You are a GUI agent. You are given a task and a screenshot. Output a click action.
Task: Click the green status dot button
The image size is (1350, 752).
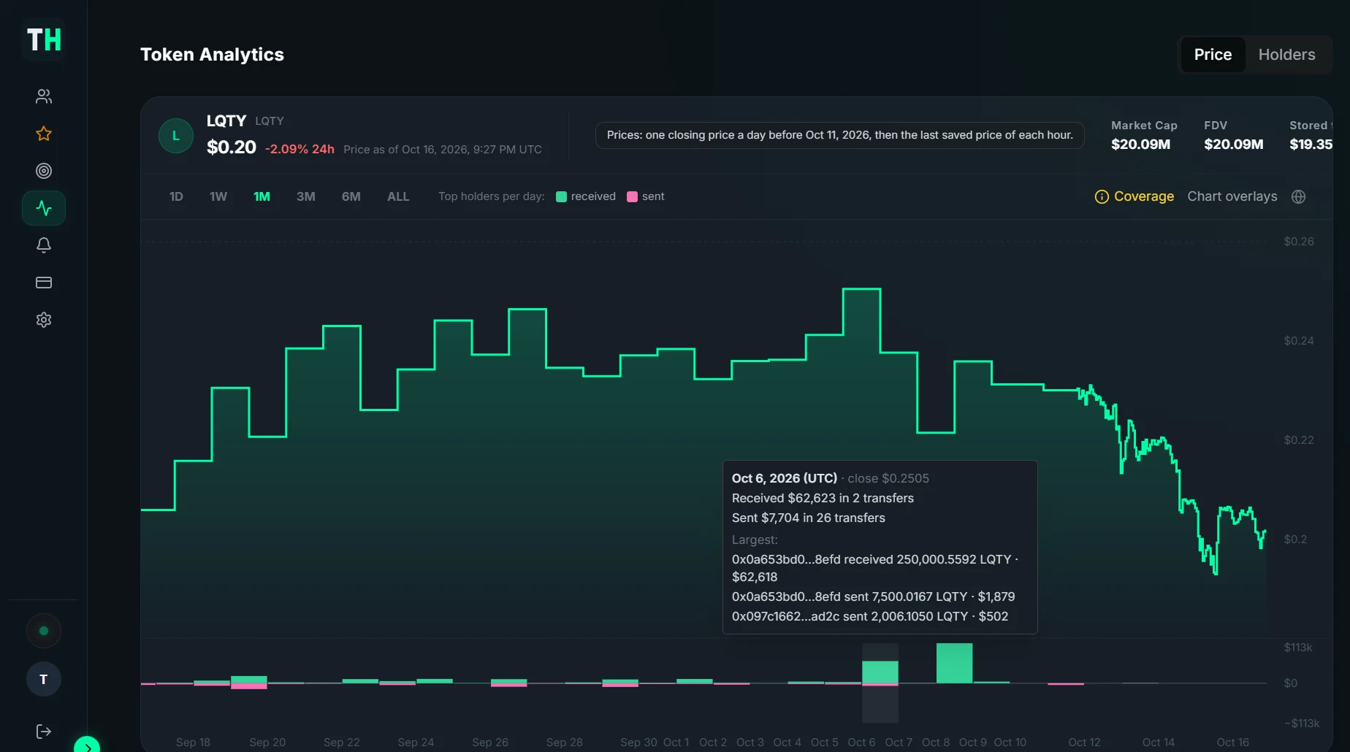pos(44,631)
